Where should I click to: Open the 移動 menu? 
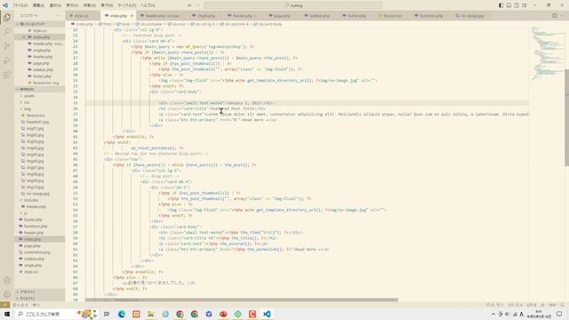(x=90, y=5)
